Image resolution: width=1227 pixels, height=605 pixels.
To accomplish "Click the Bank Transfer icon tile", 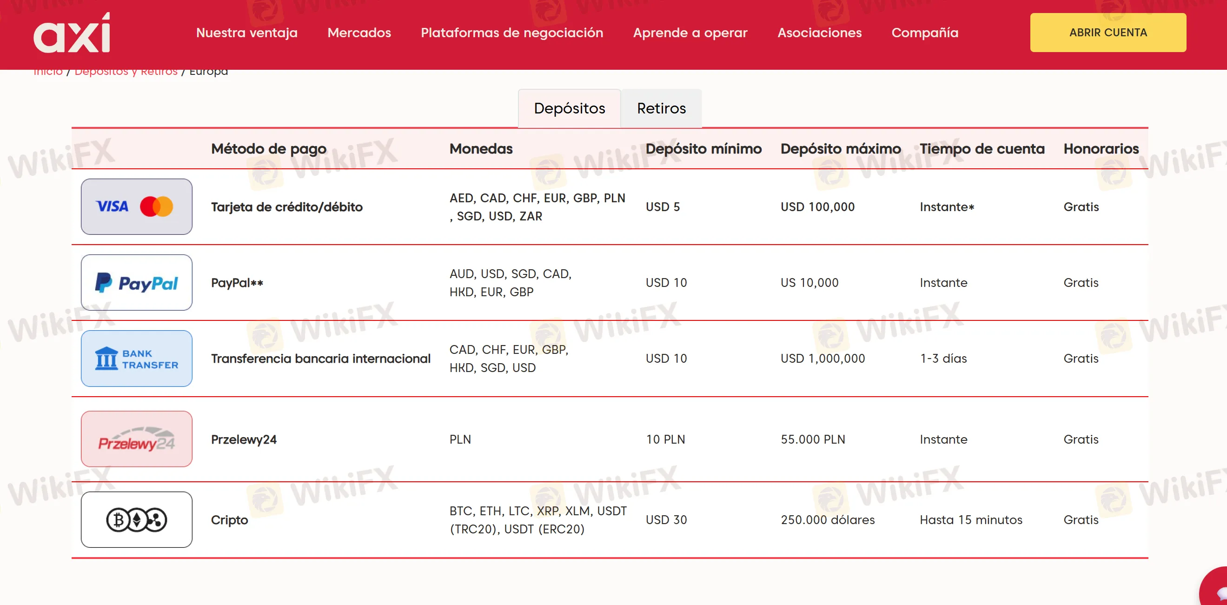I will (x=136, y=359).
